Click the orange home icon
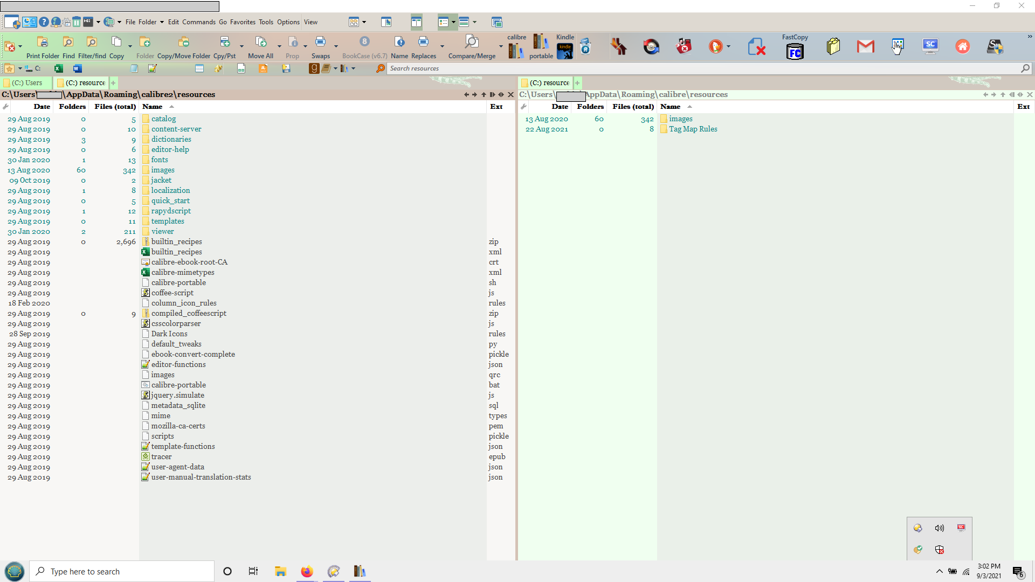The image size is (1035, 582). point(963,47)
